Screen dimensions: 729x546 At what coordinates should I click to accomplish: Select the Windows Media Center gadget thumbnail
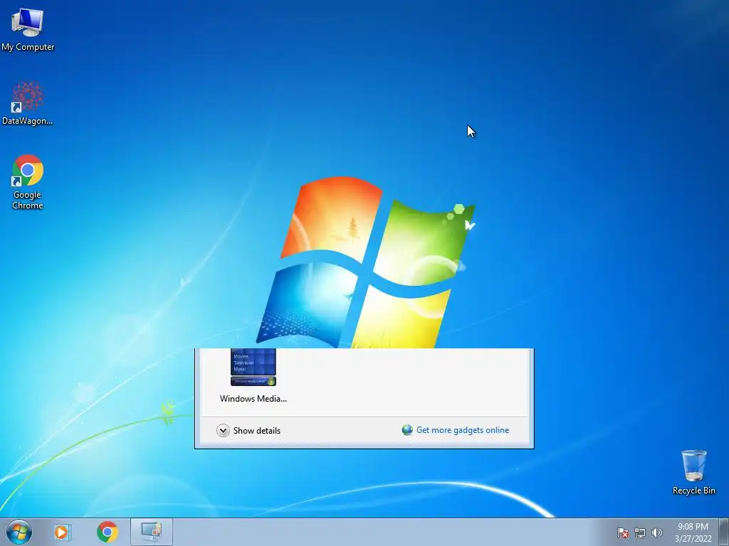click(x=253, y=368)
